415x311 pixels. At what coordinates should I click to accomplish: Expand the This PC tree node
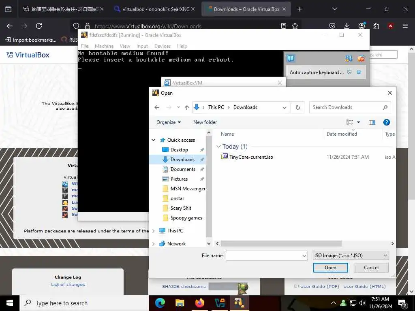pyautogui.click(x=153, y=230)
